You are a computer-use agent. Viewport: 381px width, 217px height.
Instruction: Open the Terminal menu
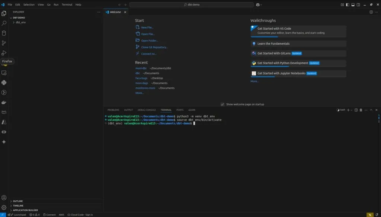[67, 4]
